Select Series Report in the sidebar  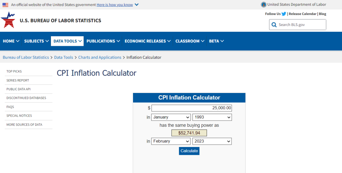(x=18, y=80)
